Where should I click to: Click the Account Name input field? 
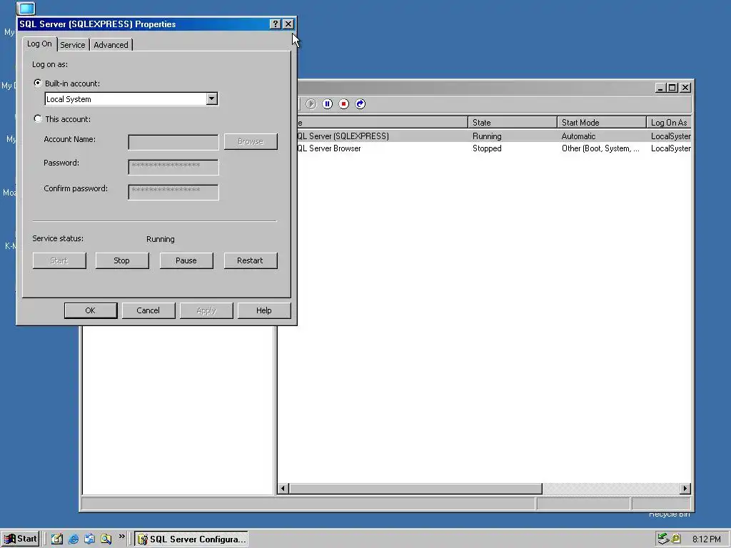pyautogui.click(x=173, y=142)
